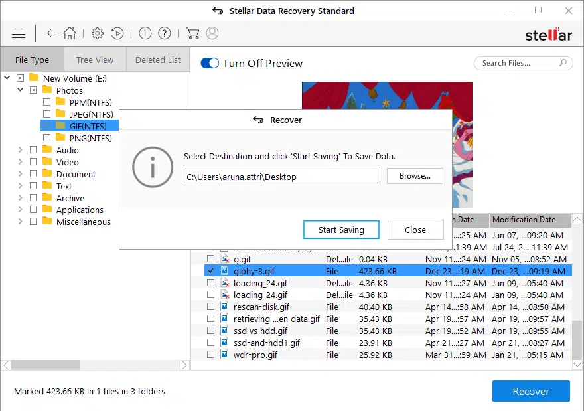Check the wdr-pro.gif file checkbox
The height and width of the screenshot is (411, 584).
click(x=211, y=354)
